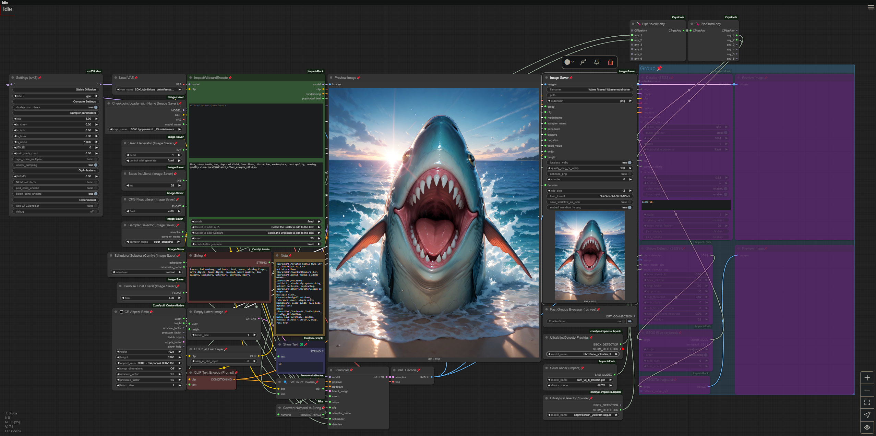Zoom in on the canvas

[867, 378]
